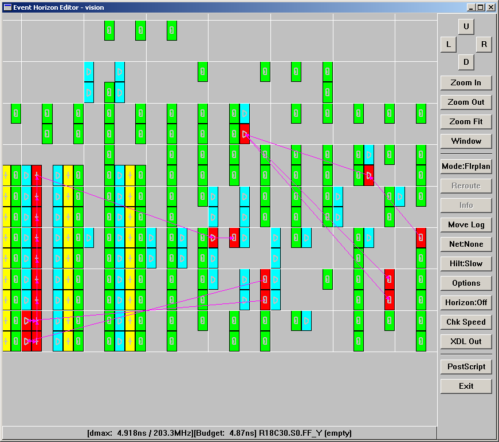Click the Zoom Out button
Image resolution: width=499 pixels, height=442 pixels.
466,102
